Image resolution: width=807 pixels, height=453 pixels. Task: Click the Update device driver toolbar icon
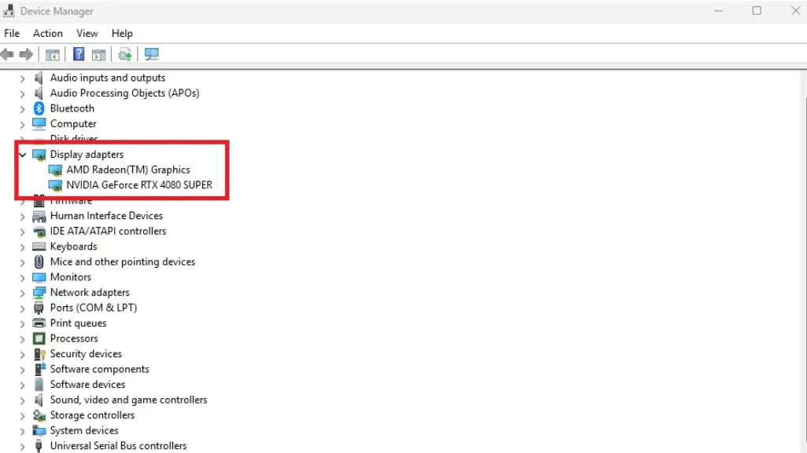[x=124, y=54]
